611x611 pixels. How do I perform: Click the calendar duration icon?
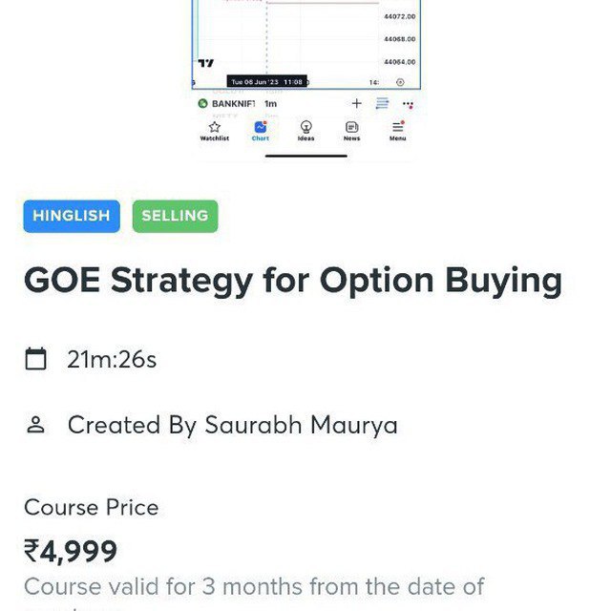pyautogui.click(x=36, y=359)
